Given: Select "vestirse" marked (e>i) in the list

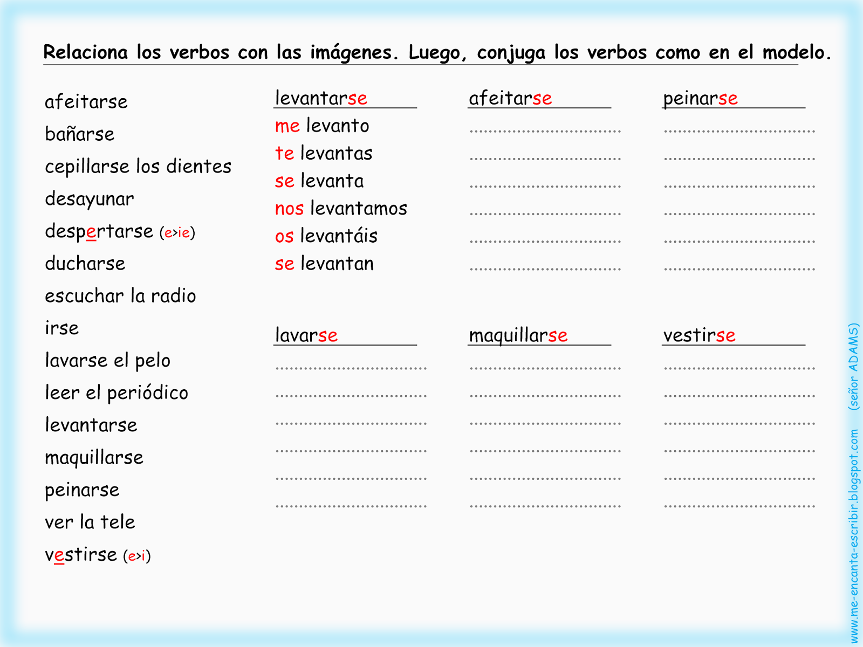Looking at the screenshot, I should pos(98,555).
